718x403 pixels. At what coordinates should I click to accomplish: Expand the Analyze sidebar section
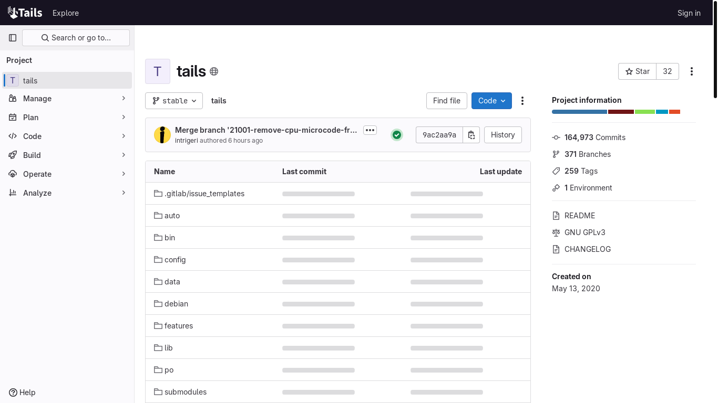(x=67, y=193)
